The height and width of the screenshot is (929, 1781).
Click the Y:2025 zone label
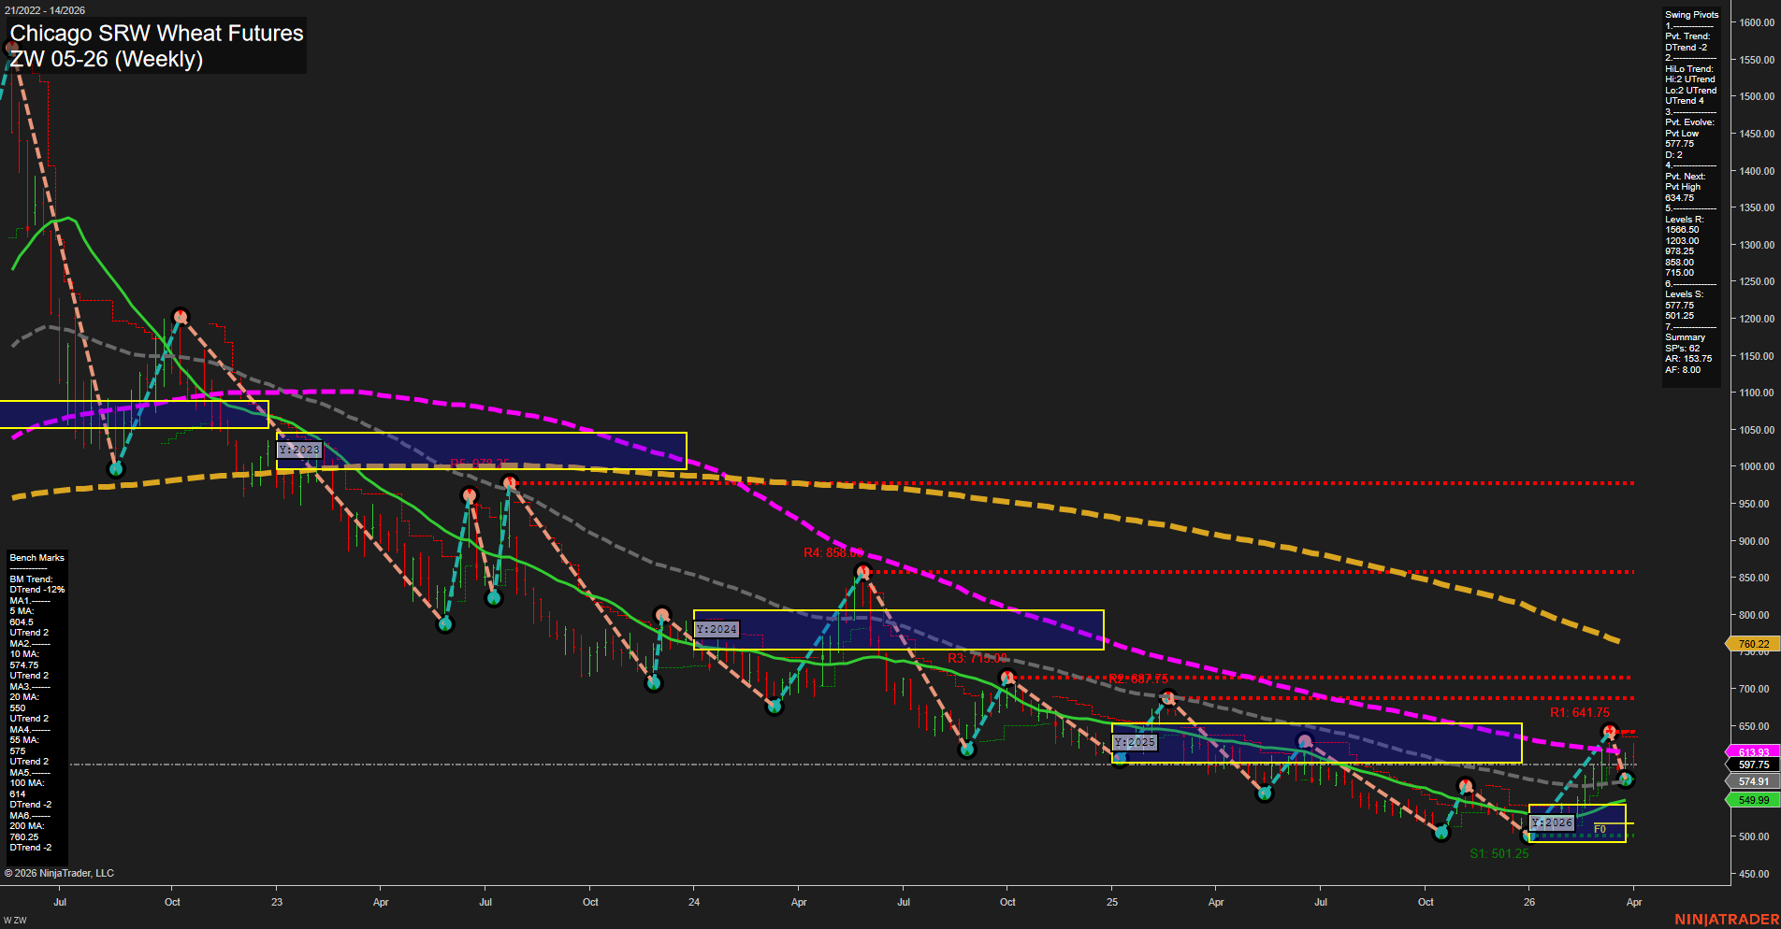click(1135, 741)
